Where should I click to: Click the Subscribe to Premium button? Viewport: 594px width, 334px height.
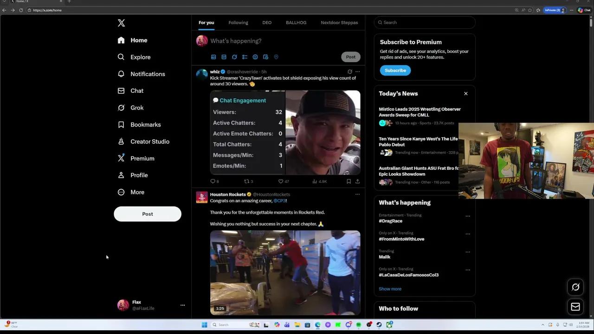pos(395,71)
